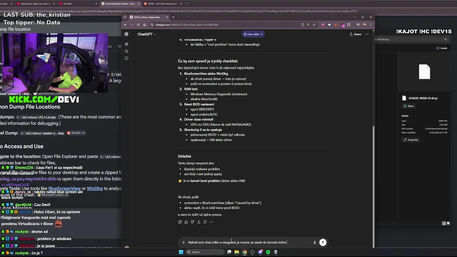Share this response via upload icon
The height and width of the screenshot is (257, 457).
(199, 222)
